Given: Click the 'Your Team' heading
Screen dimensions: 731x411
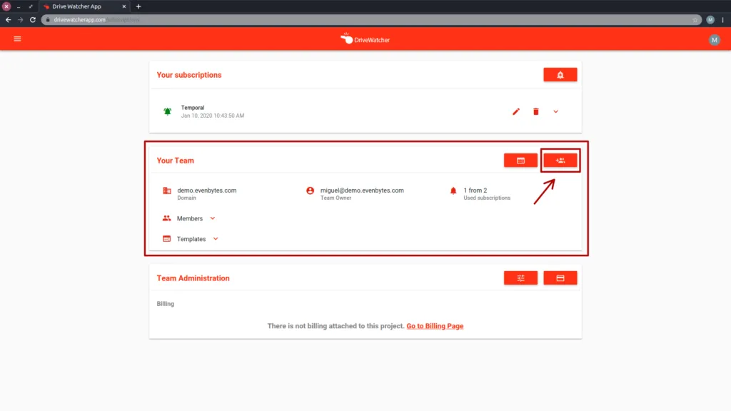Looking at the screenshot, I should tap(176, 161).
